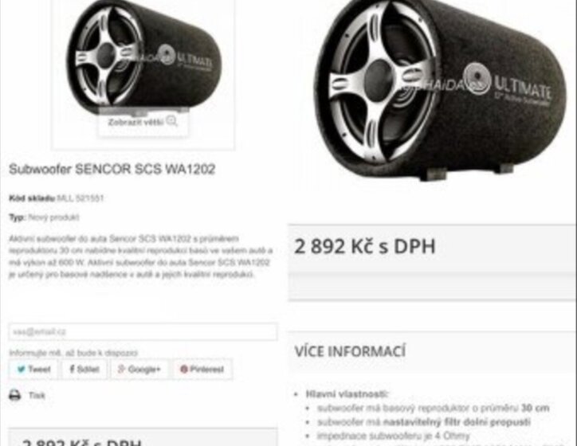Click the Pinterest logo icon
The width and height of the screenshot is (577, 446).
[184, 370]
